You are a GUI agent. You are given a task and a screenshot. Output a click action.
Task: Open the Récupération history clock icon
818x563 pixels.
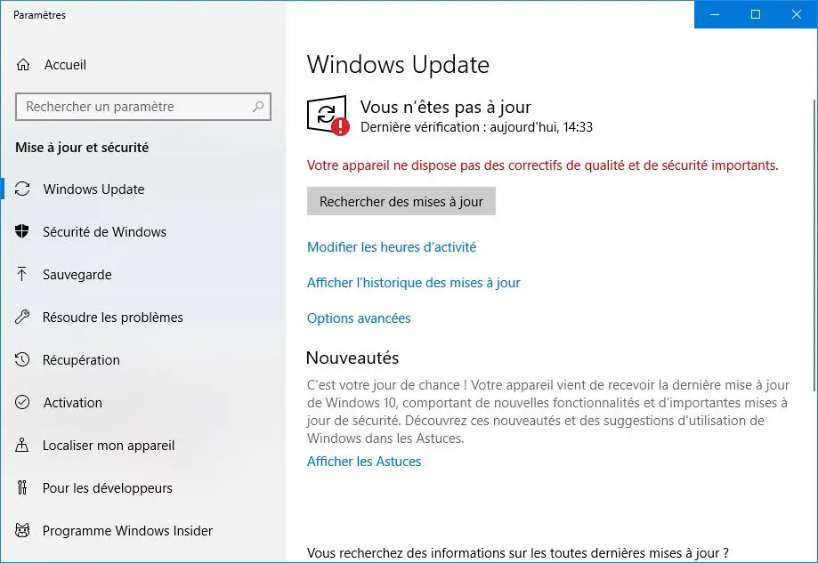pos(22,359)
